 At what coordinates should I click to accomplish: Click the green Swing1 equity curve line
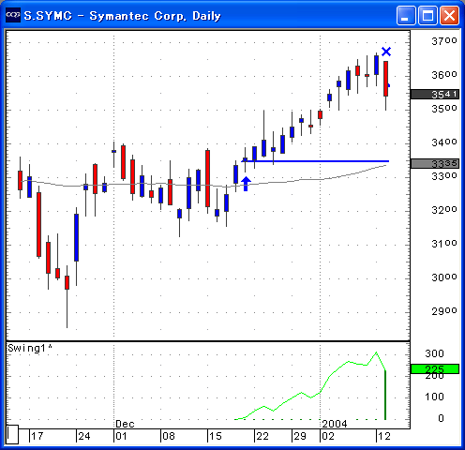[312, 397]
